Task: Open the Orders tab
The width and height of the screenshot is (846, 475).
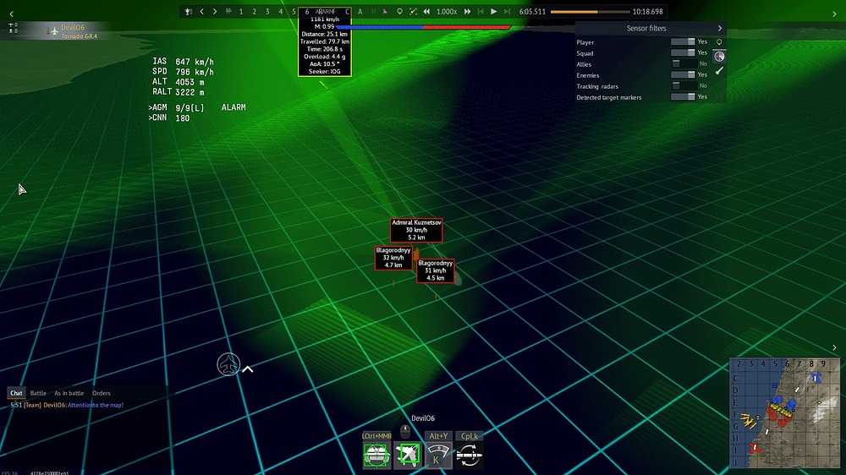Action: pyautogui.click(x=102, y=393)
